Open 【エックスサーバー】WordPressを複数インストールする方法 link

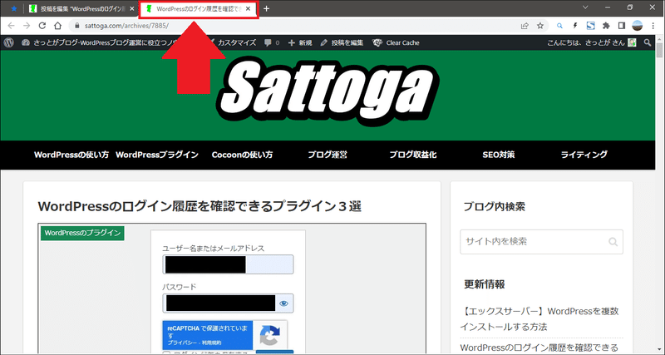(x=539, y=319)
